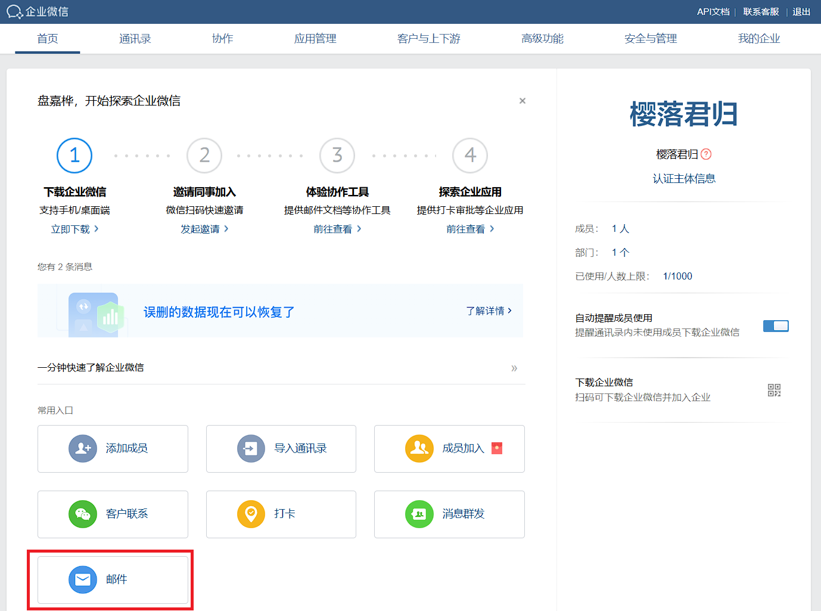This screenshot has width=821, height=611.
Task: Go to the 首页 tab
Action: 48,39
